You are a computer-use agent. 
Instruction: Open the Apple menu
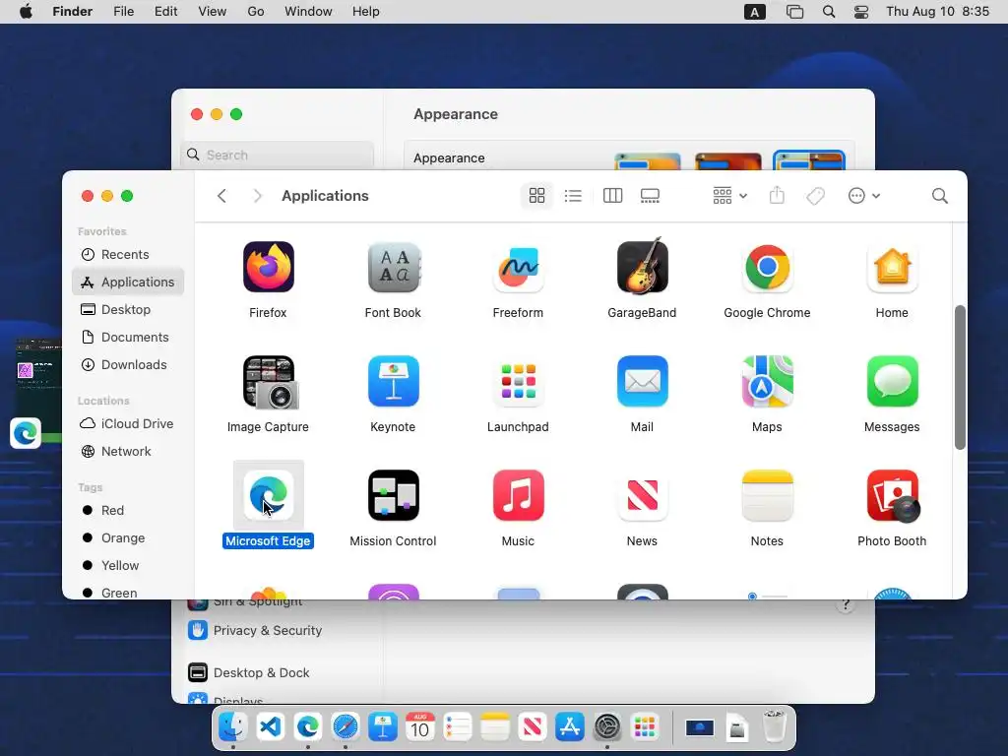[x=26, y=12]
